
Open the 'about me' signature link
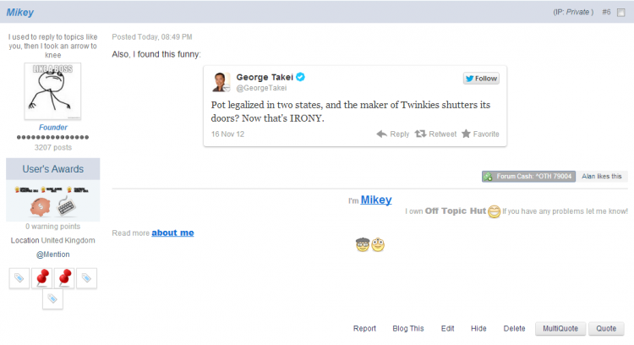(x=172, y=233)
